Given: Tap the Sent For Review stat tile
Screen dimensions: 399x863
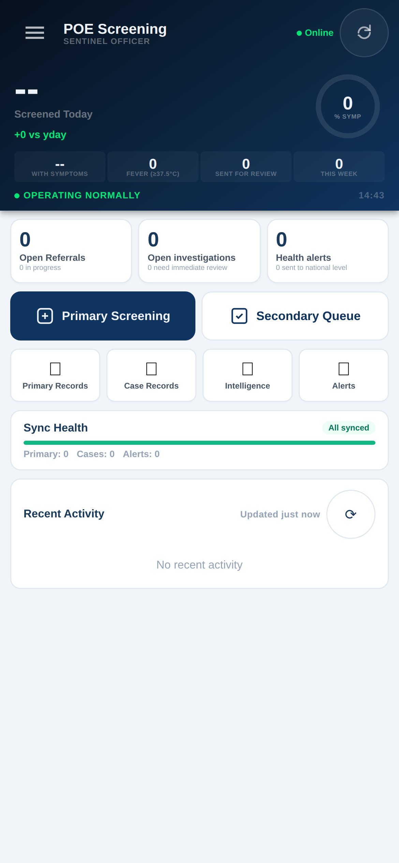Looking at the screenshot, I should 246,167.
